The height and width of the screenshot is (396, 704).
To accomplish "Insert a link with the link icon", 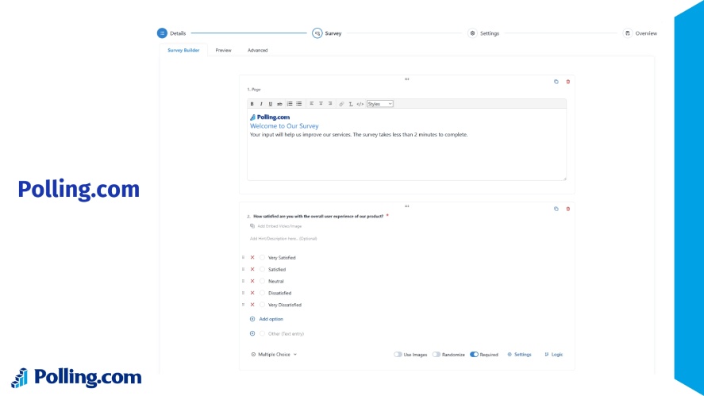I will tap(341, 104).
